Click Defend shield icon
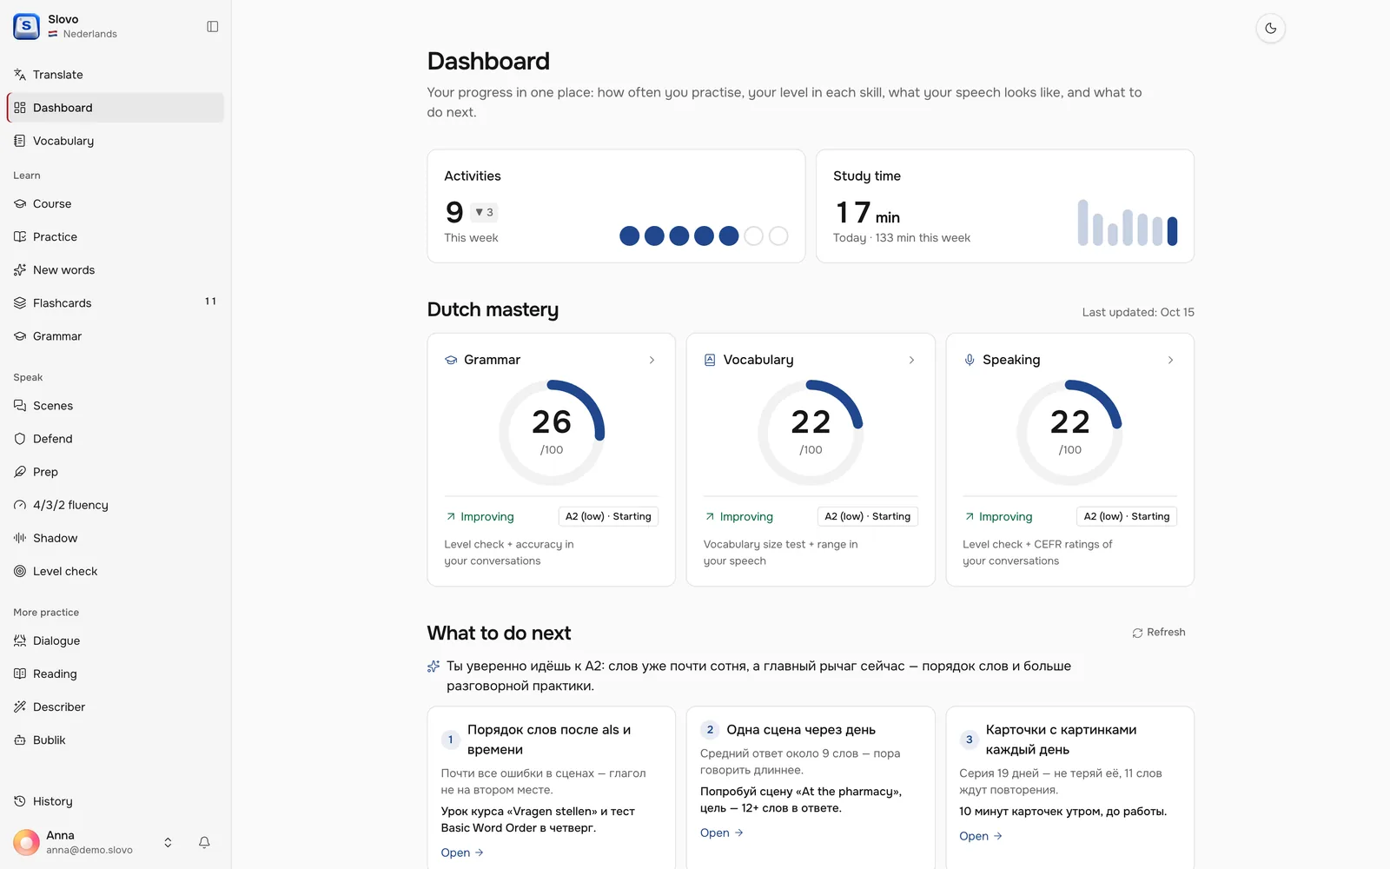The image size is (1390, 869). click(20, 438)
